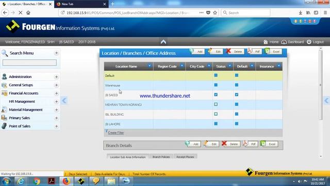Expand the Primary Sales menu
This screenshot has width=330, height=186.
click(x=56, y=118)
